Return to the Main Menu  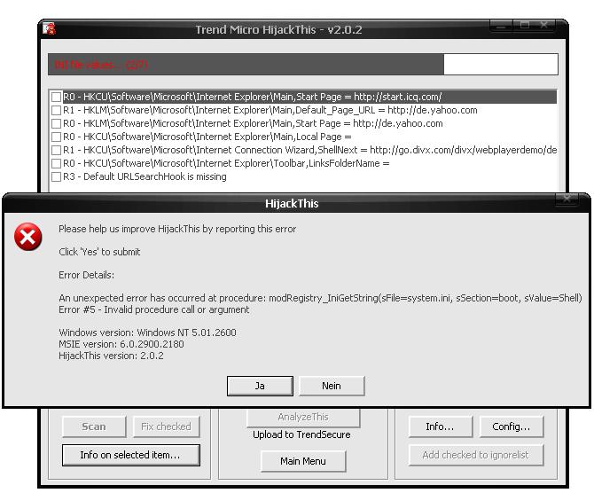pos(303,461)
